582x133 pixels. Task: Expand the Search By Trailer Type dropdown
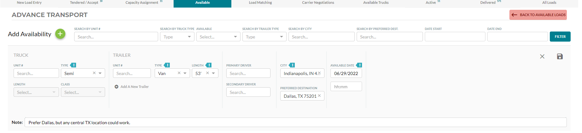pos(264,37)
